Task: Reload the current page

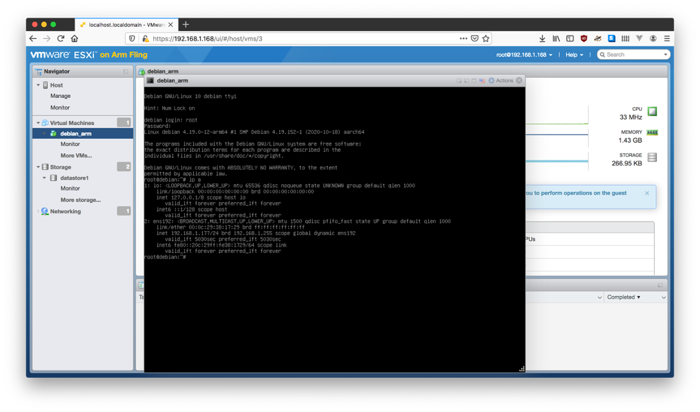Action: coord(61,39)
